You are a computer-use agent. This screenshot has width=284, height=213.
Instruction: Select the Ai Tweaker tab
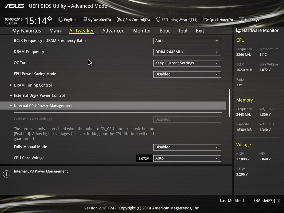[82, 31]
